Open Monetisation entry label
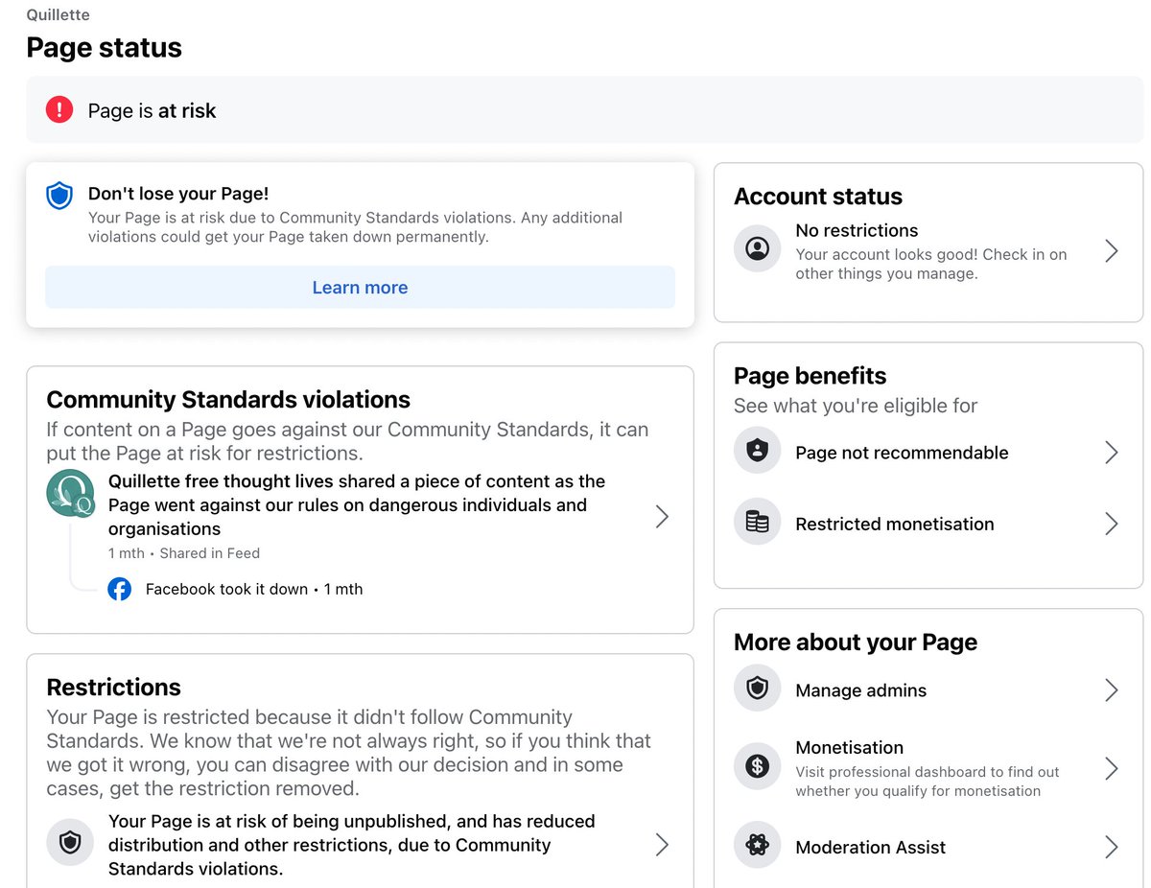 (850, 747)
